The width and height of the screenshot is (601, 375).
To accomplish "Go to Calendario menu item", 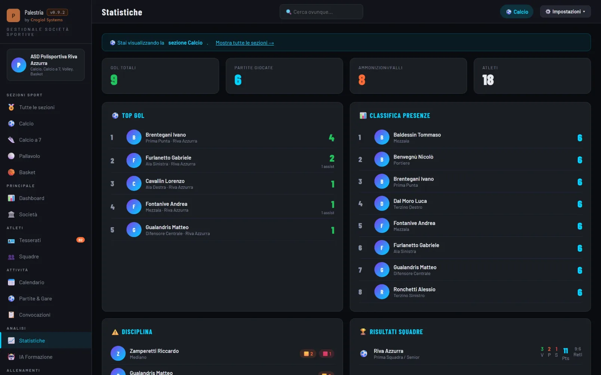I will click(46, 282).
